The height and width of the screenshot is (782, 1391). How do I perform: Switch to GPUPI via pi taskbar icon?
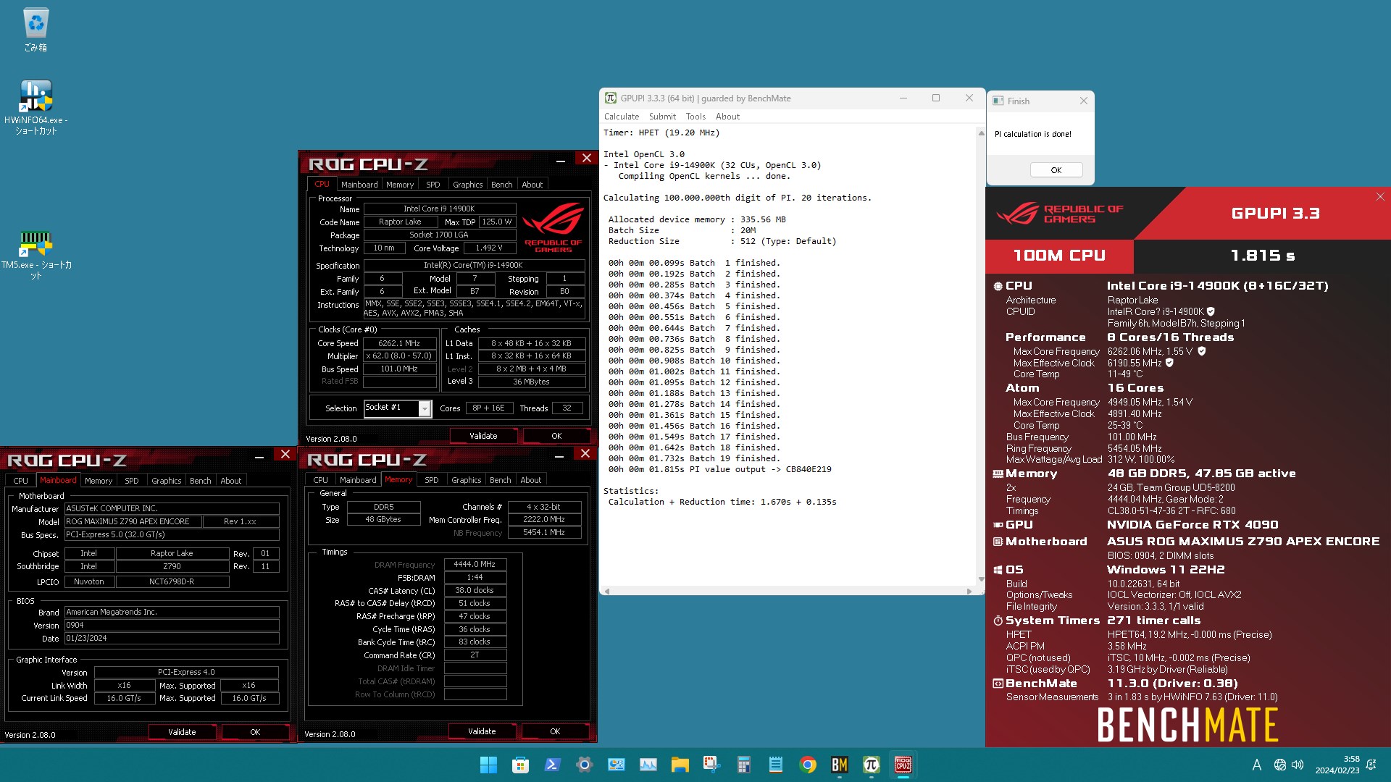point(871,765)
